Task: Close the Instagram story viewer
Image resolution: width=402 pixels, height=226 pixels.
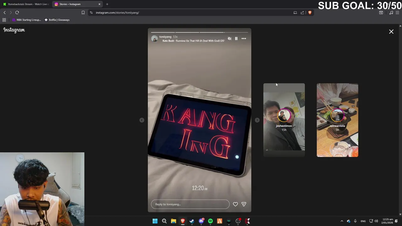Action: coord(391,32)
